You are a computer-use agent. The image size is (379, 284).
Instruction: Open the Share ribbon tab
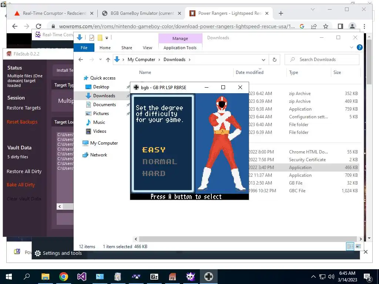127,48
